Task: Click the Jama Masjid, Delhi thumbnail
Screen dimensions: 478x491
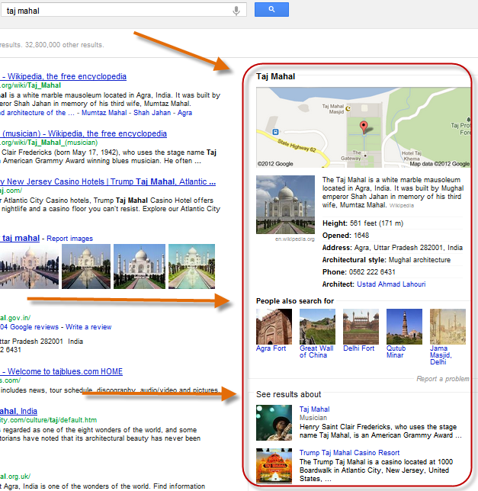Action: [448, 326]
